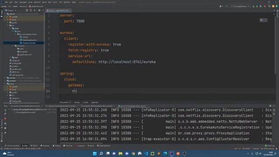Viewport: 279px width, 157px height.
Task: Click the 'spring' breadcrumb below editor
Action: (77, 102)
